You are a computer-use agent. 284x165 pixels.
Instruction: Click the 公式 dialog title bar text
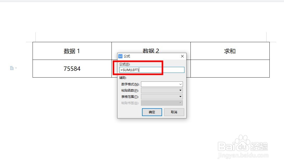[x=127, y=56]
